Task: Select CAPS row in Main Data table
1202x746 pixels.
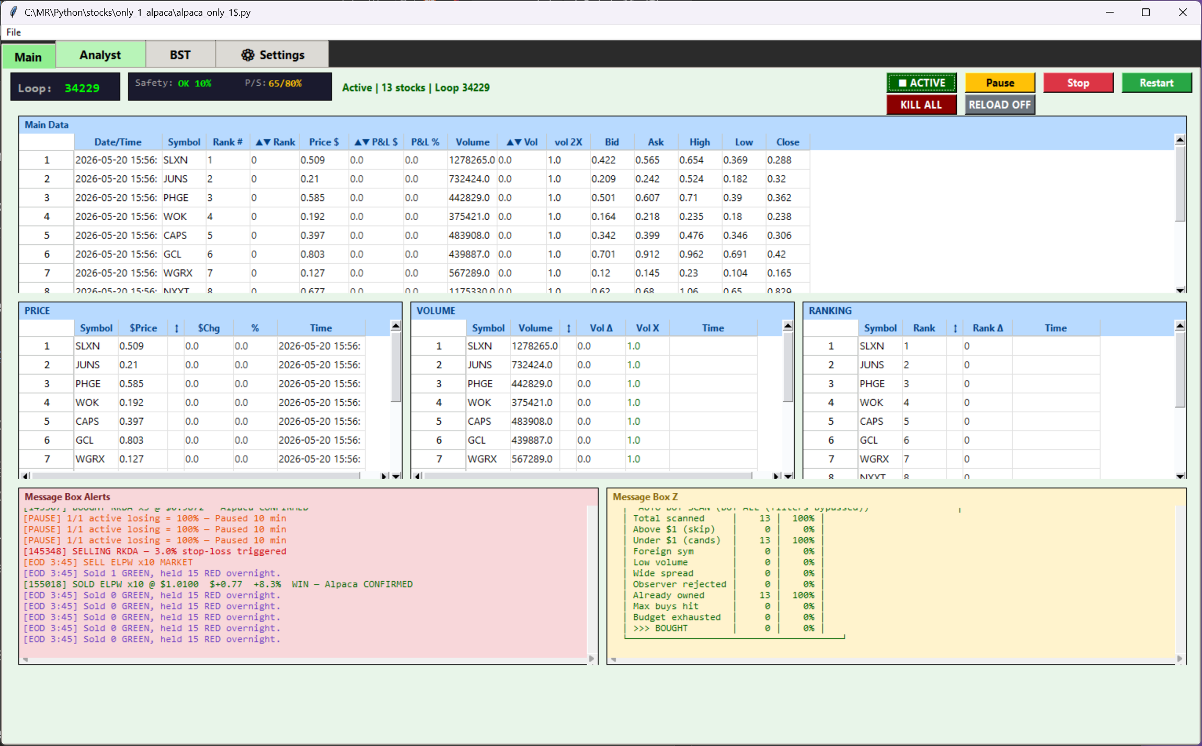Action: pos(415,235)
